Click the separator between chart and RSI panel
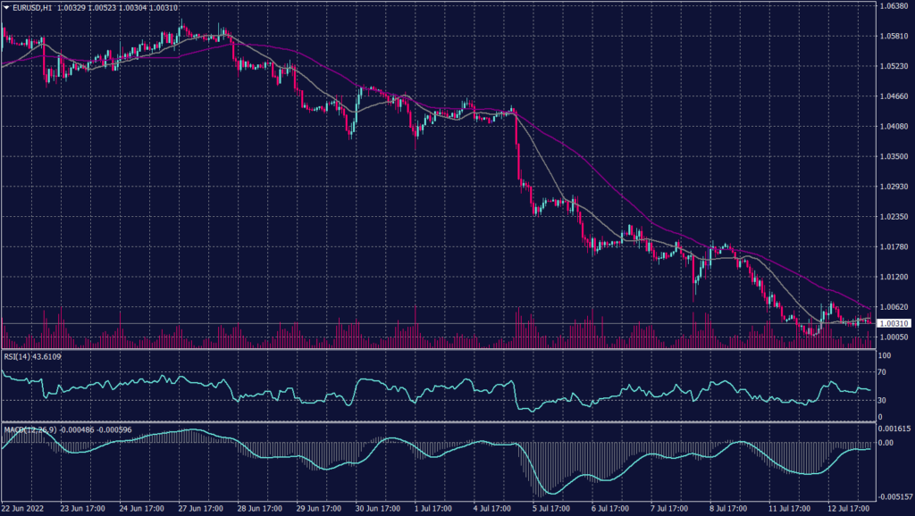The width and height of the screenshot is (915, 516). point(447,348)
